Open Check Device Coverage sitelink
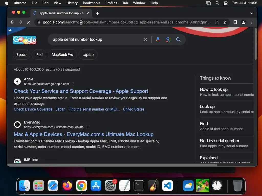 click(33, 109)
